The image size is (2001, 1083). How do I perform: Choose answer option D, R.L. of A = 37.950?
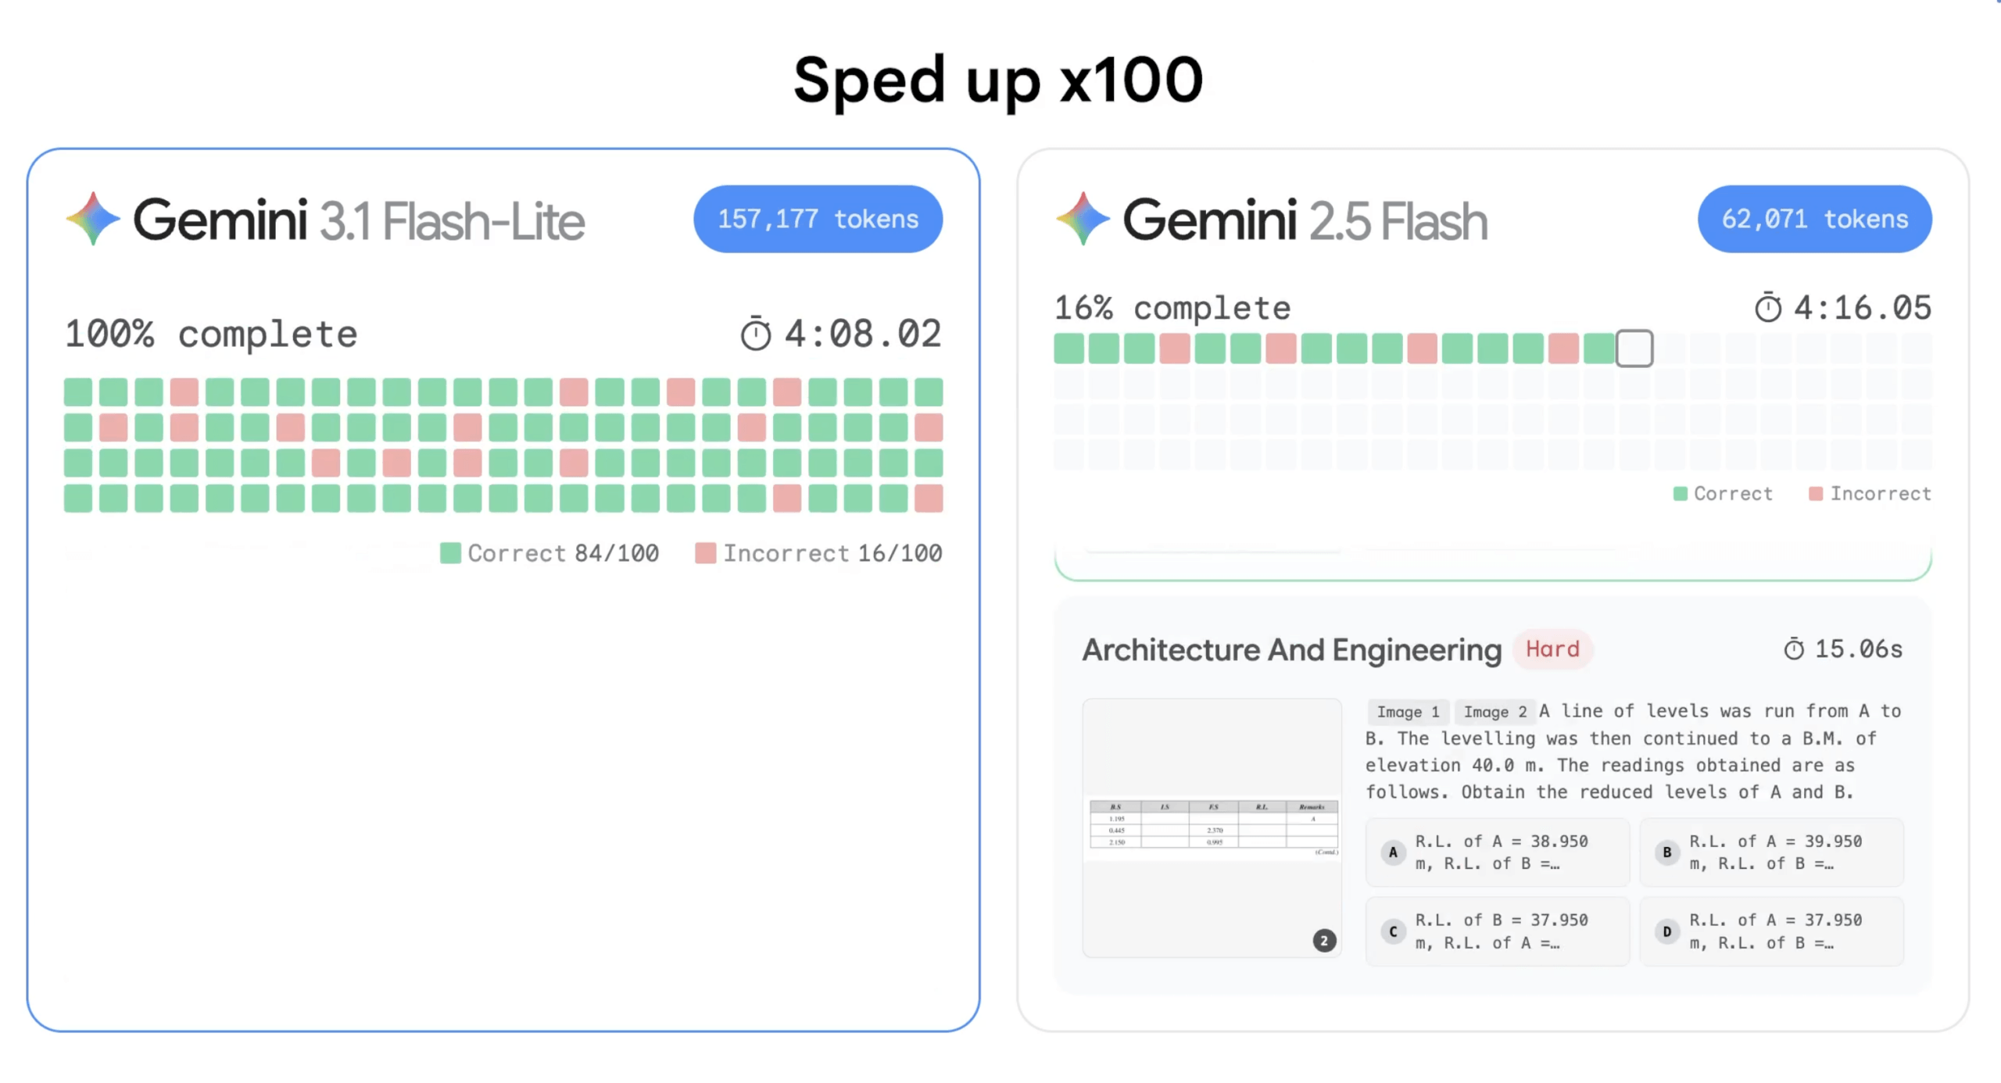click(1771, 931)
